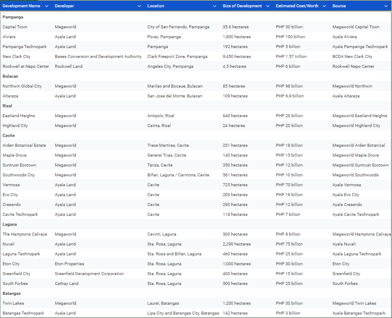392x318 pixels.
Task: Select the Laguna group row
Action: [x=196, y=224]
